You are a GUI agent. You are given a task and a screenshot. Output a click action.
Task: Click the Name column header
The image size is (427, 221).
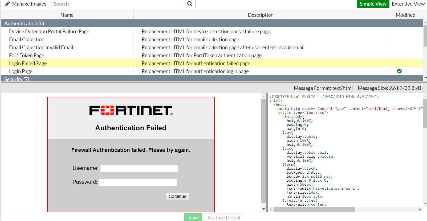pyautogui.click(x=67, y=15)
